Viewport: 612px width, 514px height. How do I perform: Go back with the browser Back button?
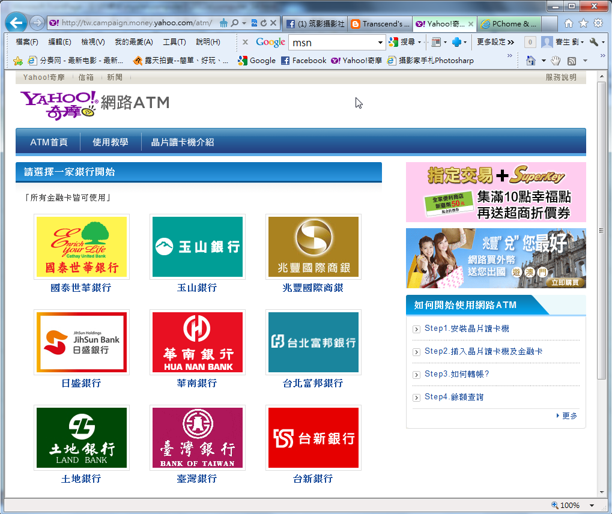(16, 23)
